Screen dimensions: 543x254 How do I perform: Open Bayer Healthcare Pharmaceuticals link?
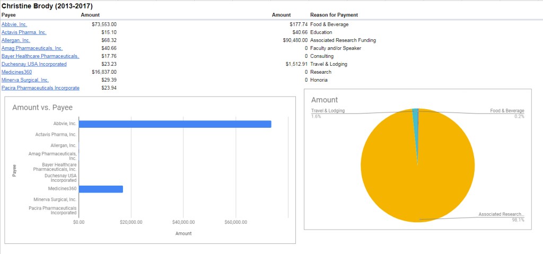40,57
